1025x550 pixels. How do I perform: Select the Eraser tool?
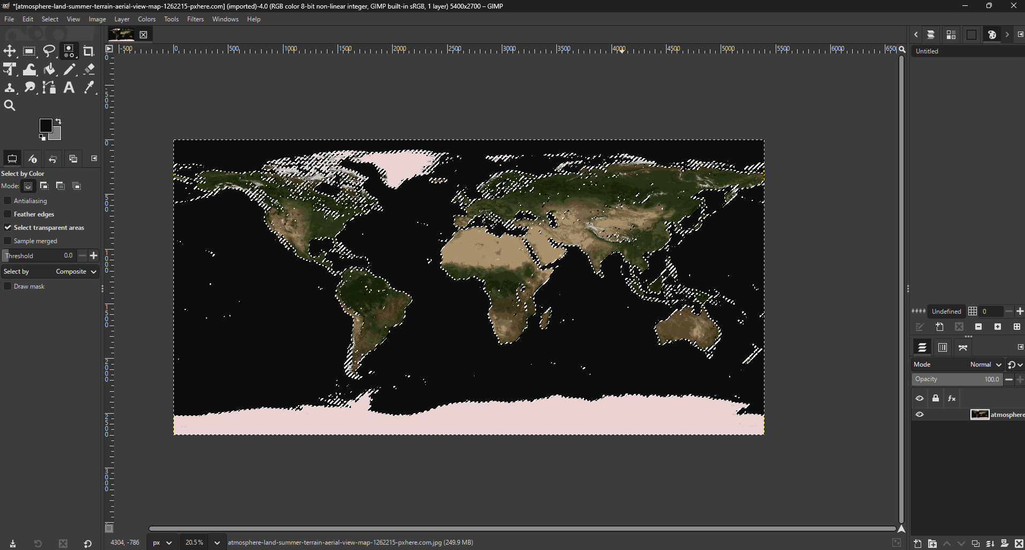pos(89,69)
